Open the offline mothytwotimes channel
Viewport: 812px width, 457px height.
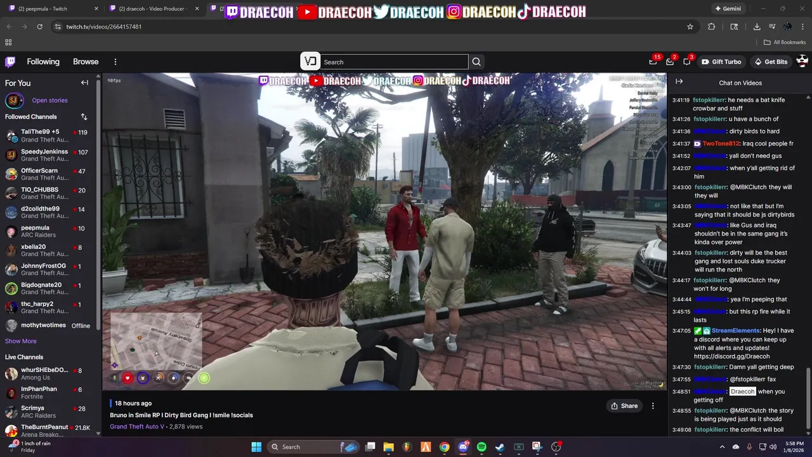[48, 326]
